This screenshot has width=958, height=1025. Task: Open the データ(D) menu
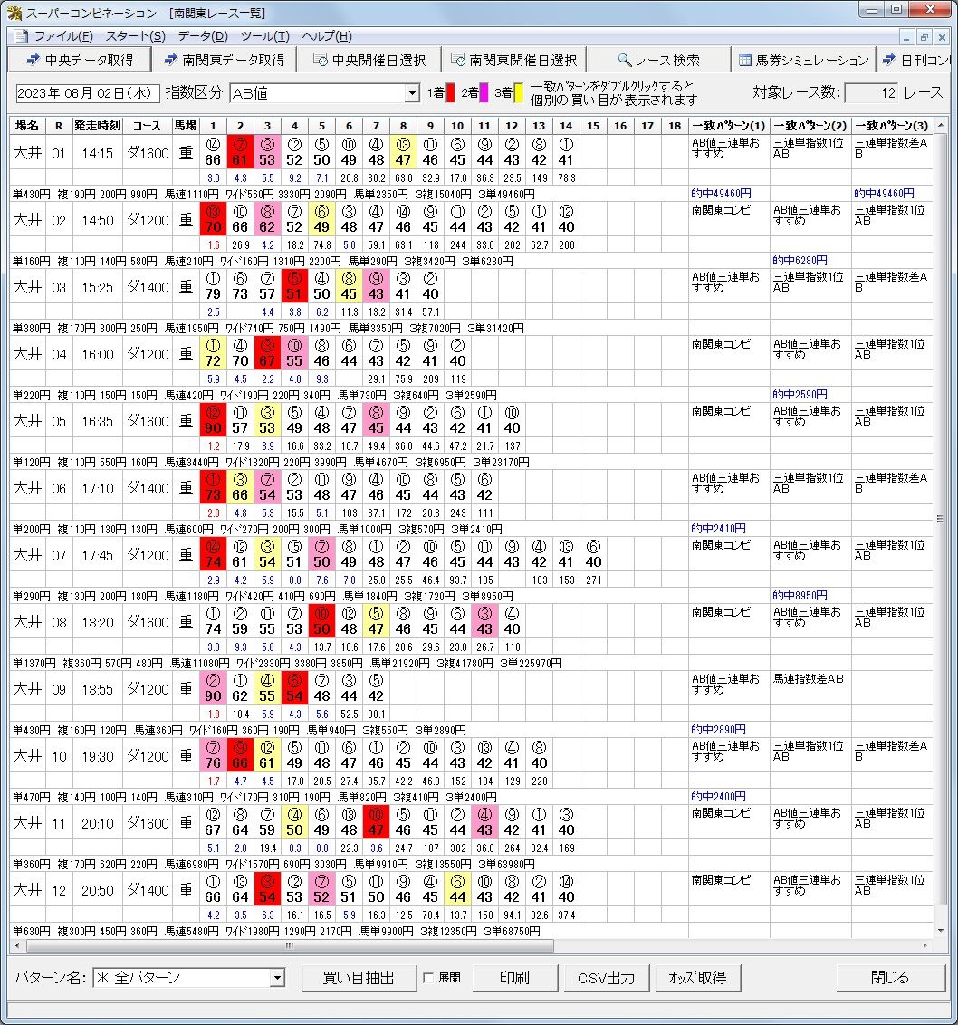(203, 36)
